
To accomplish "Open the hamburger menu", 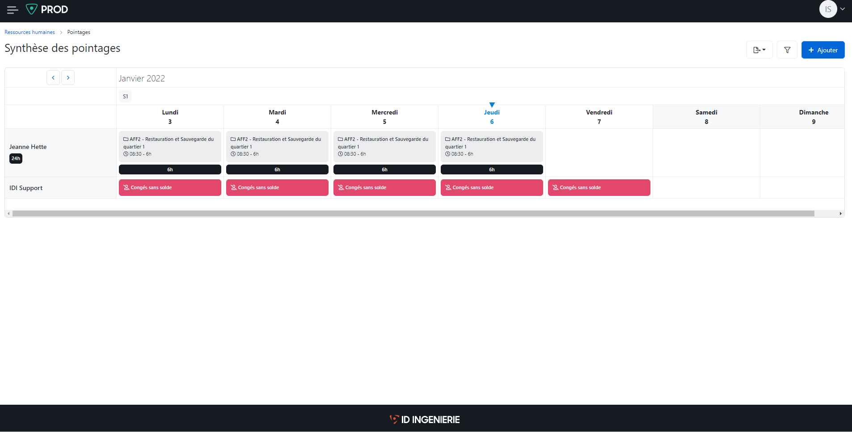I will pos(12,9).
